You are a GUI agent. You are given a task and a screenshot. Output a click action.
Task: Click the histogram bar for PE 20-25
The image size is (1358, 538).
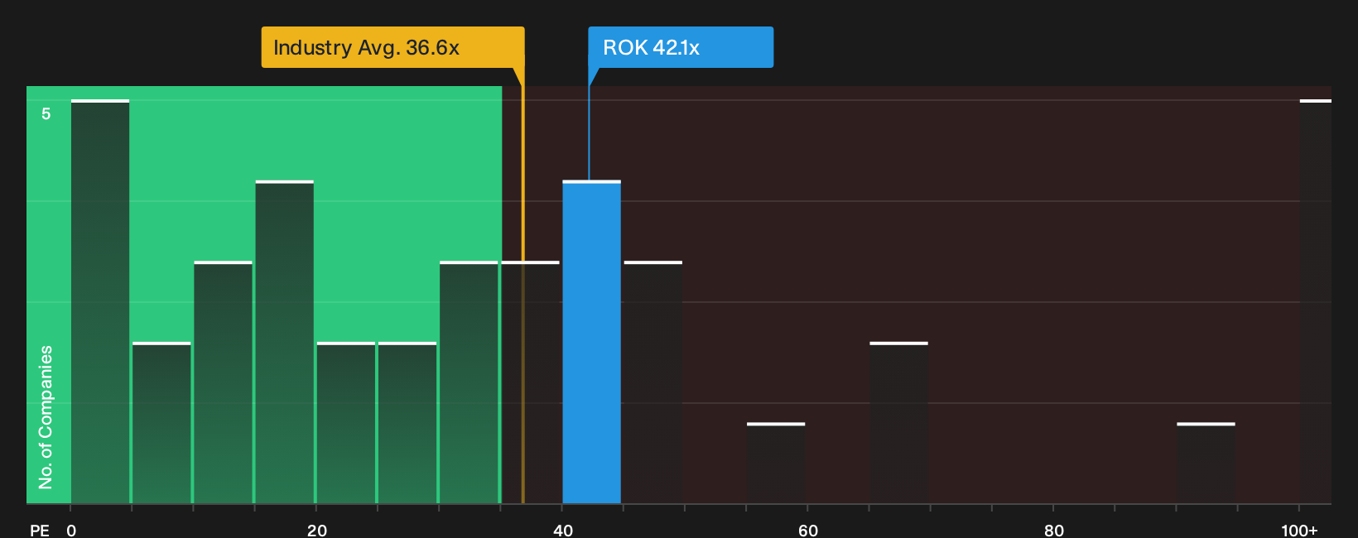346,422
